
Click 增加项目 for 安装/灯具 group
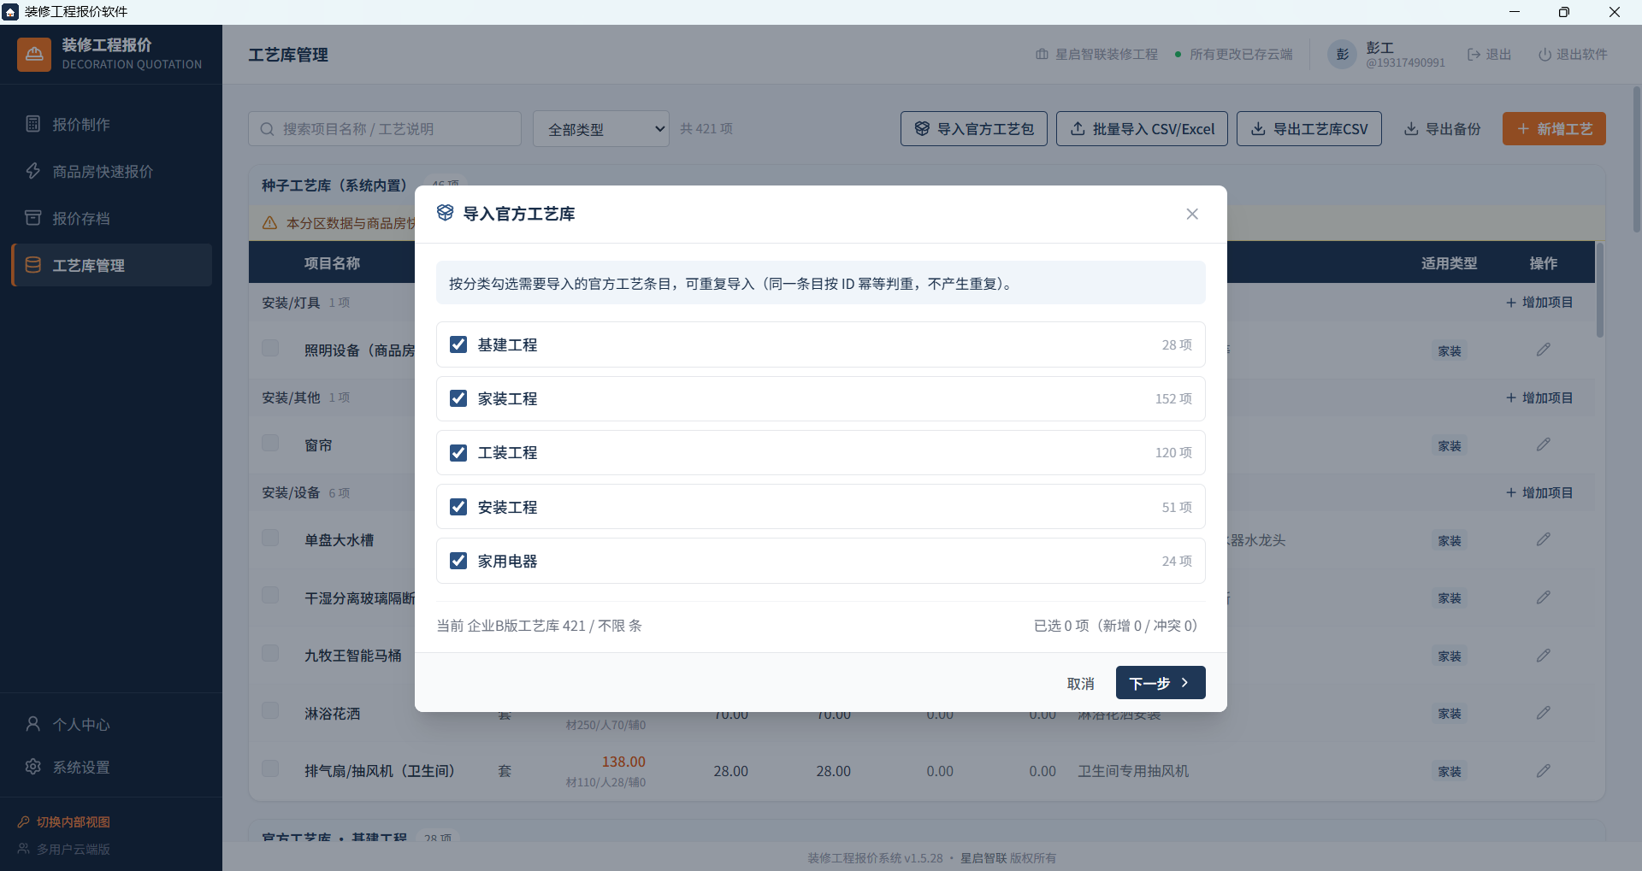[x=1539, y=303]
